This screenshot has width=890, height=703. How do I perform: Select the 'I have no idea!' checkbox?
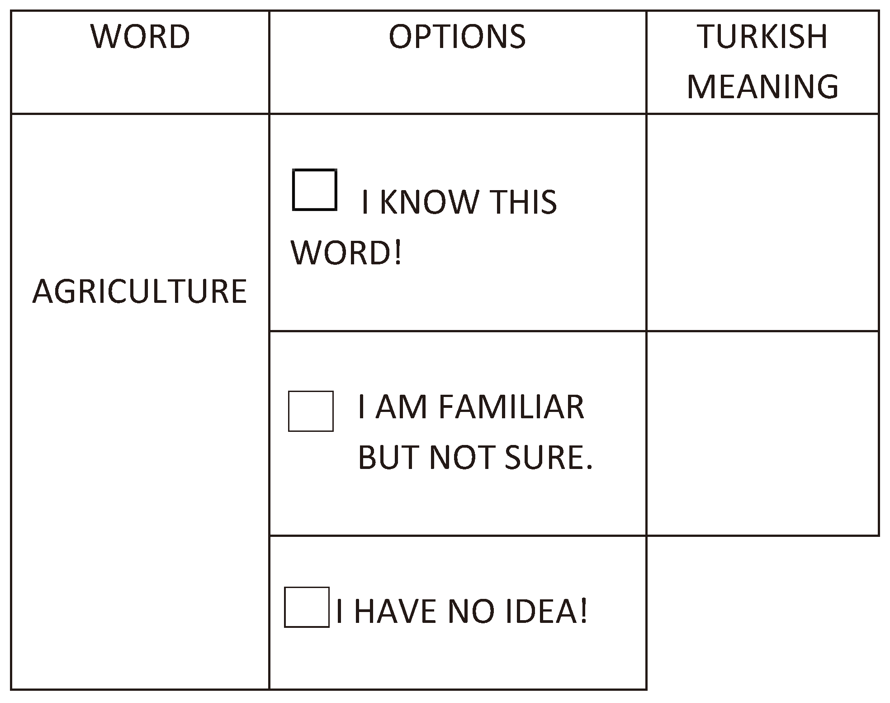(307, 607)
